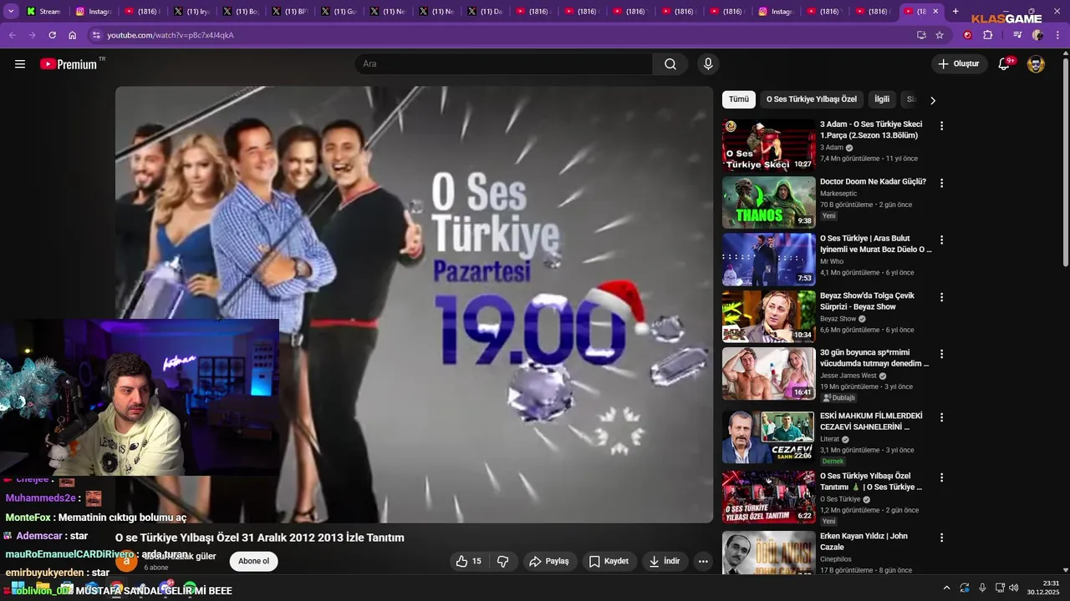Open the browser home page
The image size is (1070, 601).
click(72, 35)
